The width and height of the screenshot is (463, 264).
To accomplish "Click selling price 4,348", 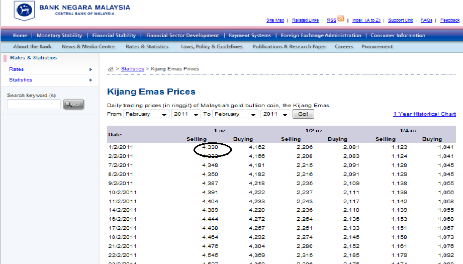I will coord(210,165).
